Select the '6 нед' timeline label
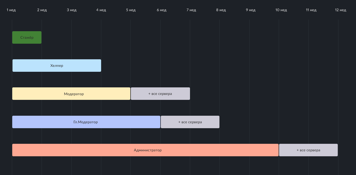This screenshot has height=175, width=356. click(x=162, y=10)
